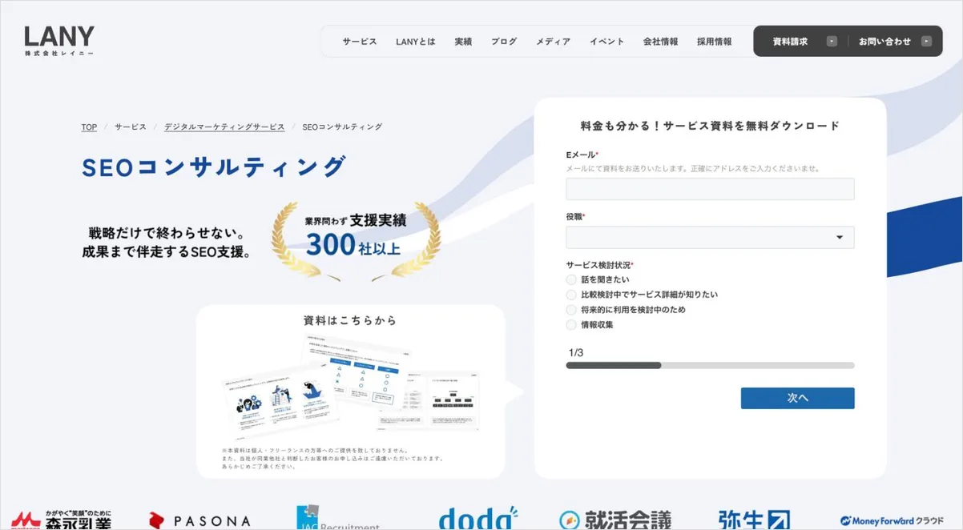
Task: Click the サービス breadcrumb
Action: coord(131,127)
